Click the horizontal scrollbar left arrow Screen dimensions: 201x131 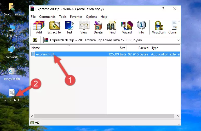coord(32,116)
